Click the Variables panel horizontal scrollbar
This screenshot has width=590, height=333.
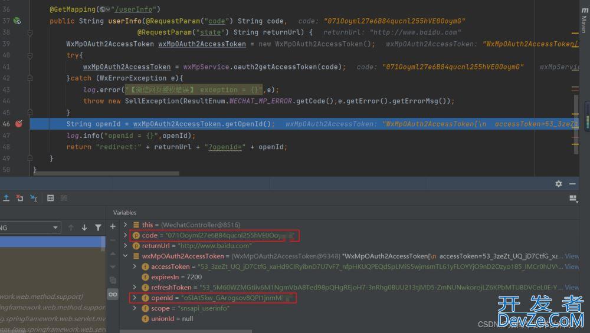click(186, 331)
